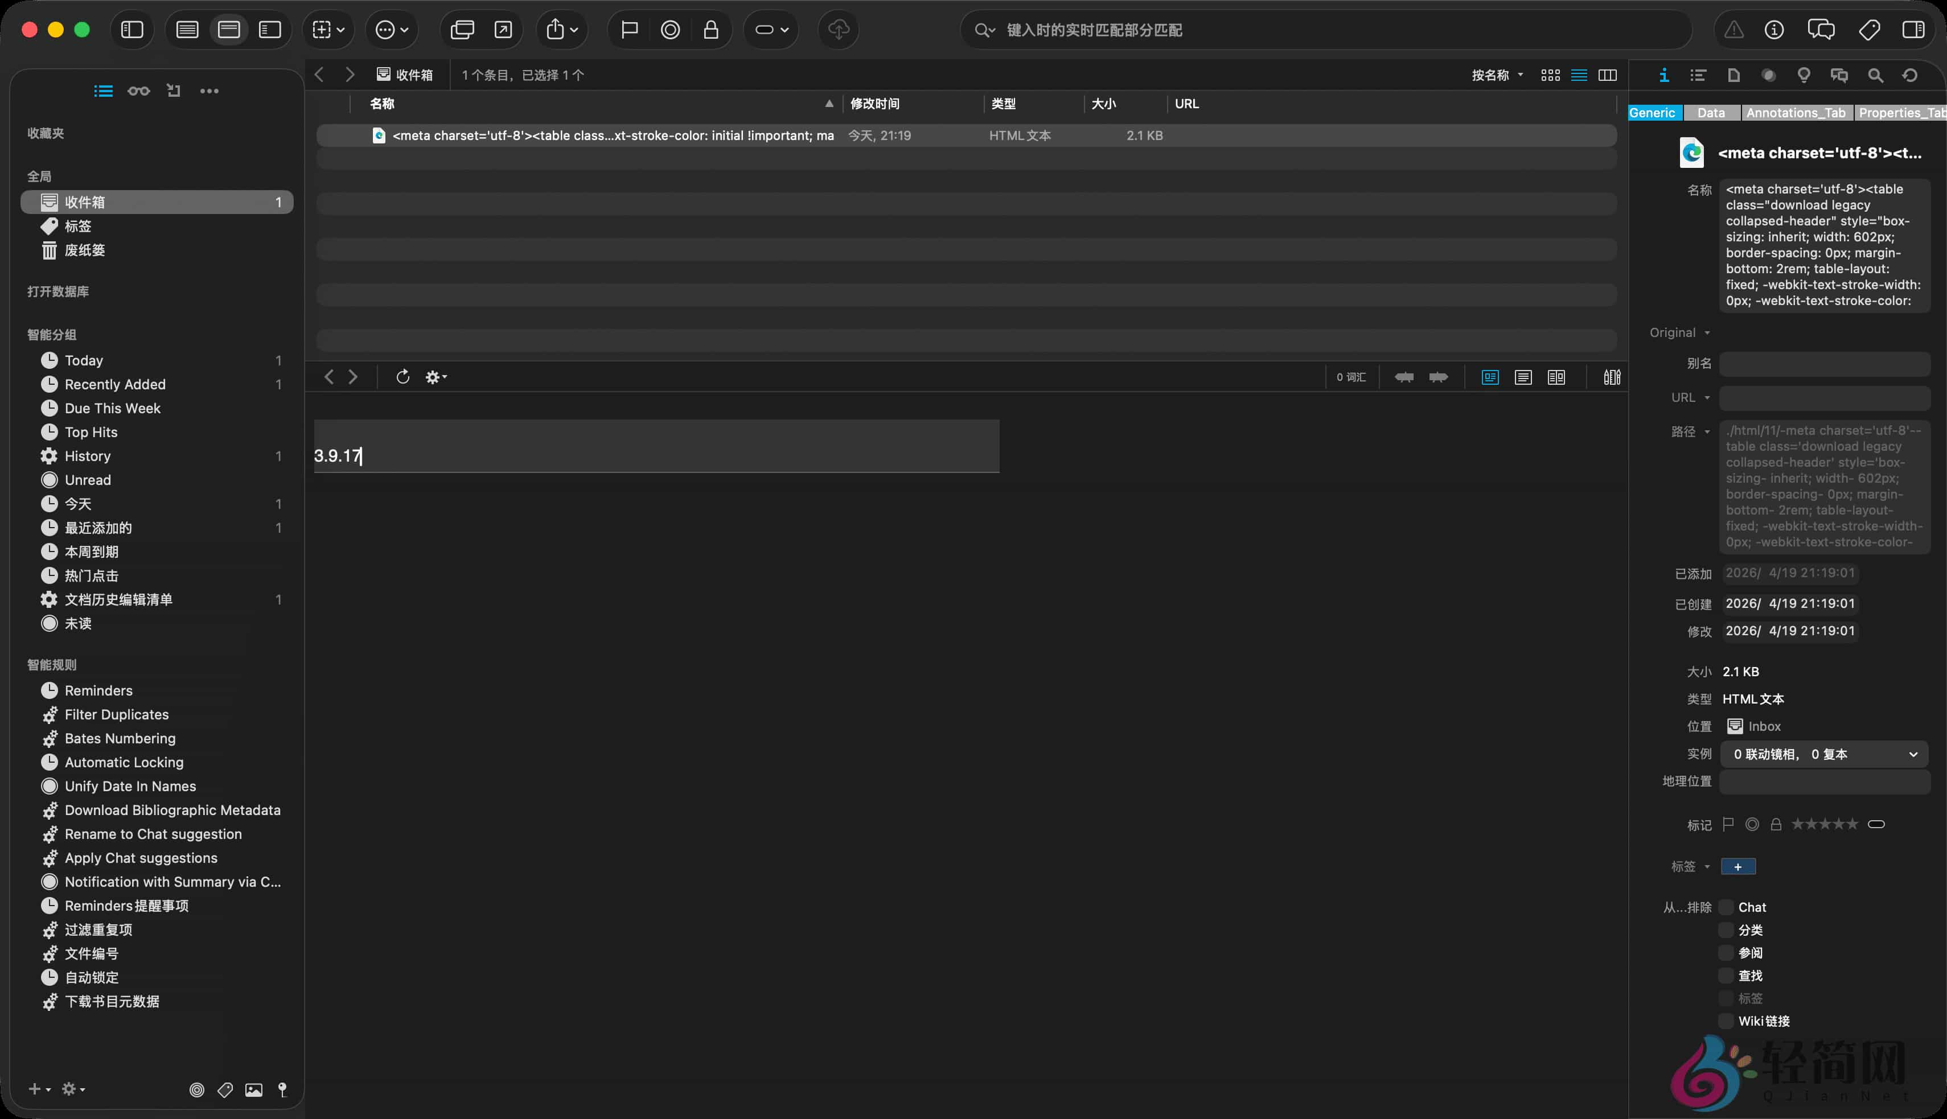Toggle the Wiki链接 checkbox
The width and height of the screenshot is (1947, 1119).
coord(1726,1021)
